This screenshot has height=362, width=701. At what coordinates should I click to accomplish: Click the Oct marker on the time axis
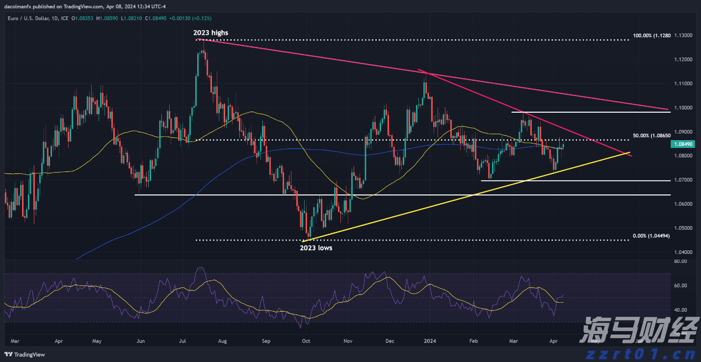[x=306, y=340]
